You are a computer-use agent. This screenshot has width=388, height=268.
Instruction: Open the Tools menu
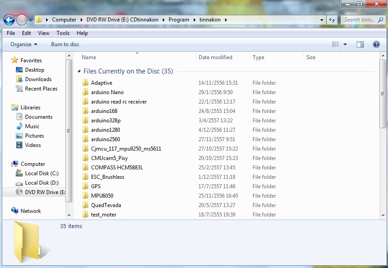coord(63,33)
